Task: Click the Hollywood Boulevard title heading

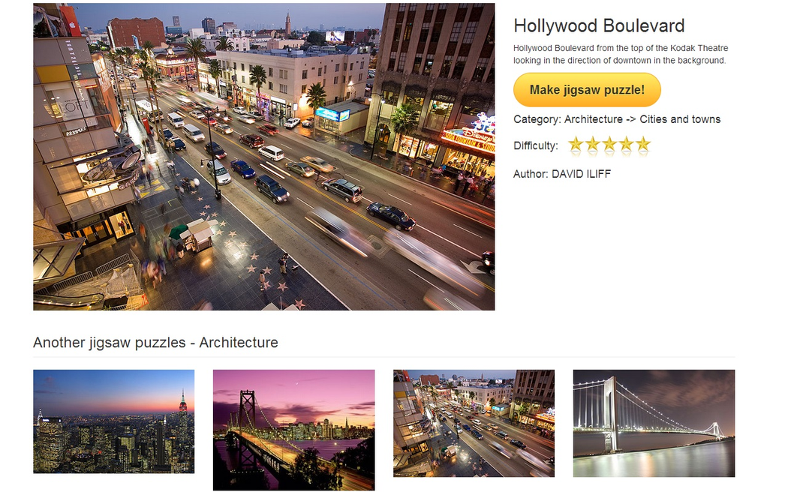Action: (599, 25)
